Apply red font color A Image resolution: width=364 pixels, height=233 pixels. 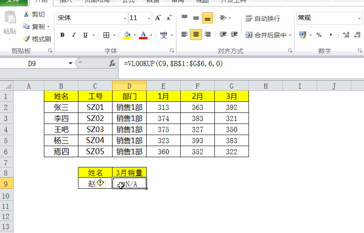tap(143, 35)
